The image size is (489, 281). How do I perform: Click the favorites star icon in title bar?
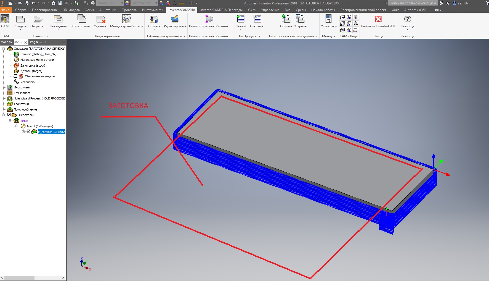click(448, 3)
